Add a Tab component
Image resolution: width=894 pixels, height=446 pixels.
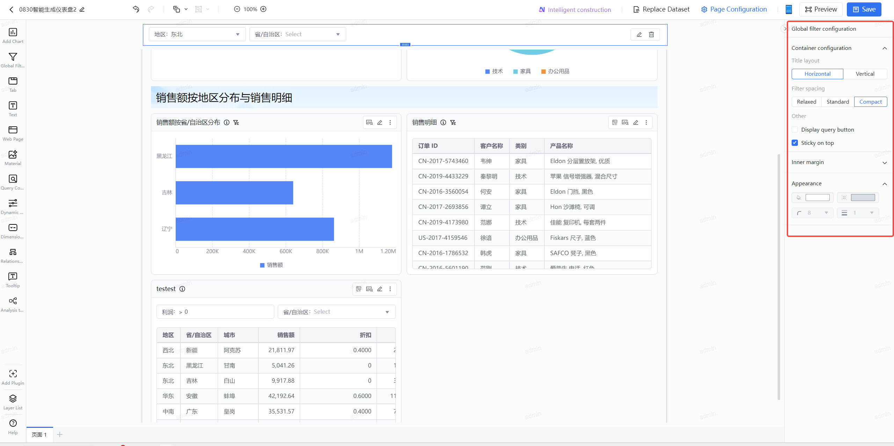point(13,84)
